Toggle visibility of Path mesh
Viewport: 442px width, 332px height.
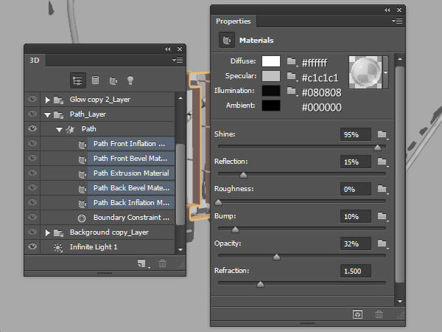[32, 128]
